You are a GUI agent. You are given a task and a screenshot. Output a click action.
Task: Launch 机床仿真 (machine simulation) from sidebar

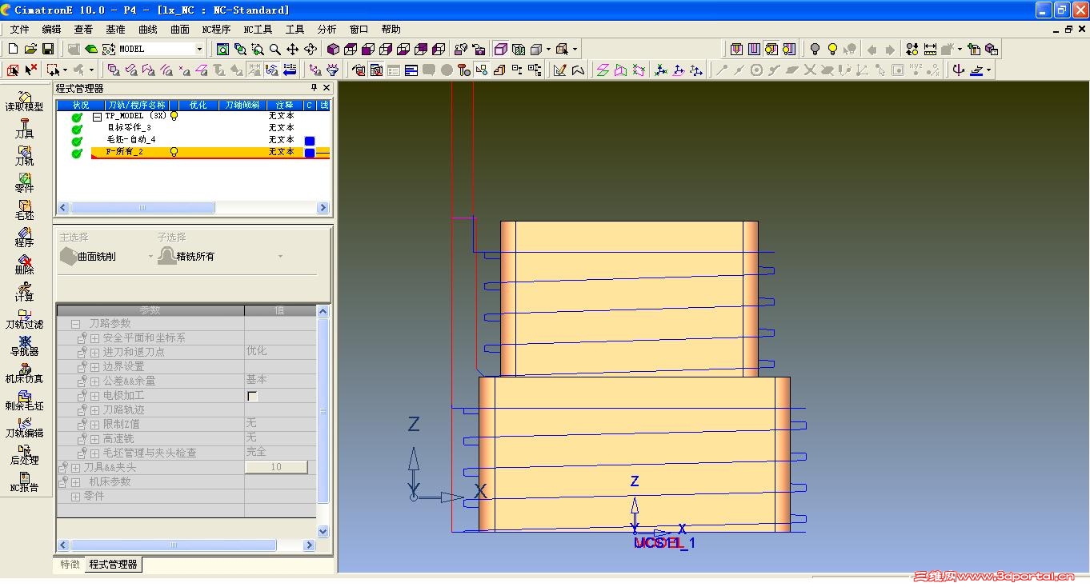(x=24, y=373)
